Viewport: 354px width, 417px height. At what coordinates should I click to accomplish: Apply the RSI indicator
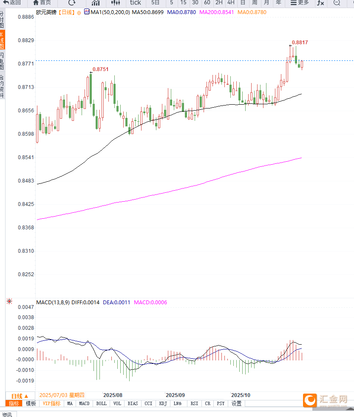[x=194, y=403]
